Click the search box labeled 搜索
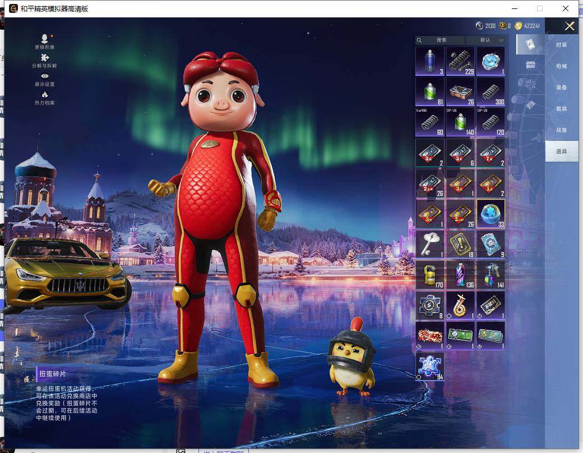This screenshot has width=583, height=453. point(440,40)
